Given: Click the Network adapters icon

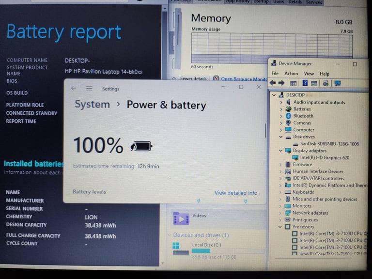Looking at the screenshot, I should click(x=288, y=213).
